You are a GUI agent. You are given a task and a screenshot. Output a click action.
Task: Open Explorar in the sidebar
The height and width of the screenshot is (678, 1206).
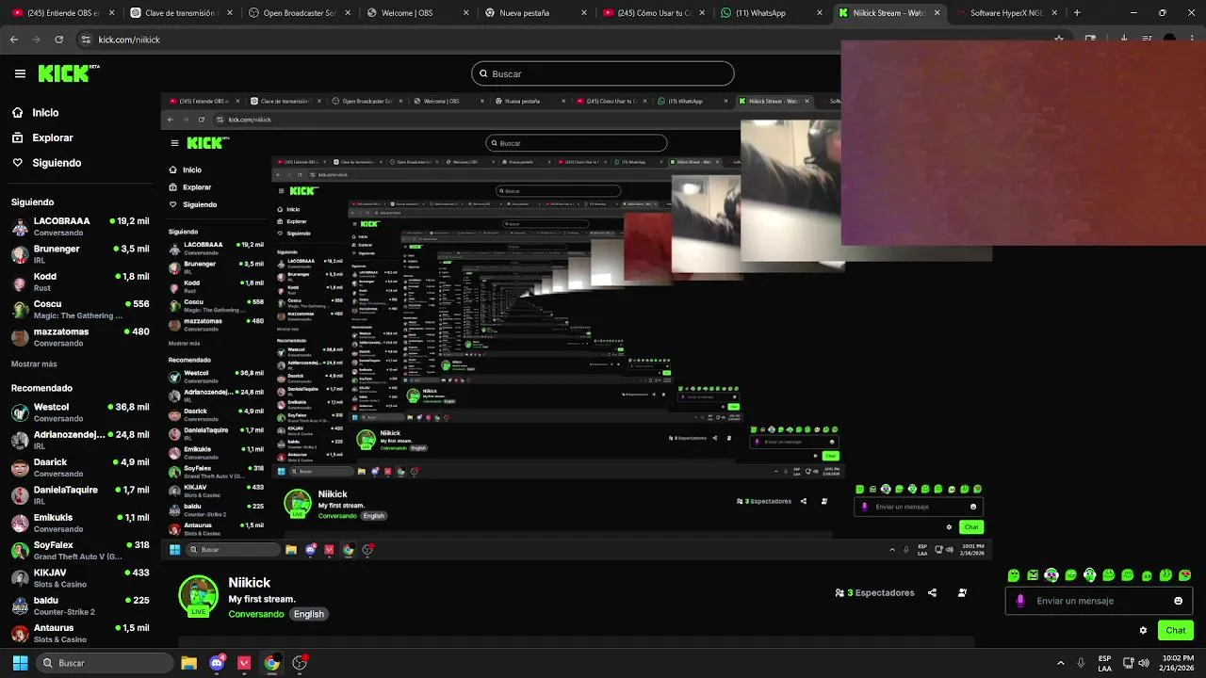[x=42, y=137]
